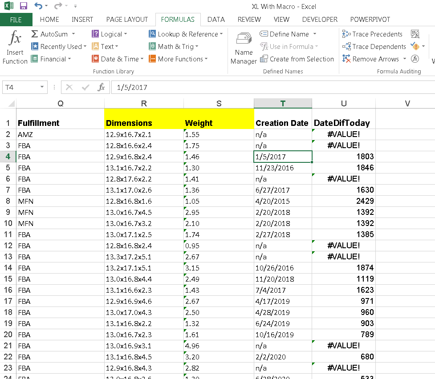Select cell with date 11/23/2016
Screen dimensions: 435x379
coord(283,168)
